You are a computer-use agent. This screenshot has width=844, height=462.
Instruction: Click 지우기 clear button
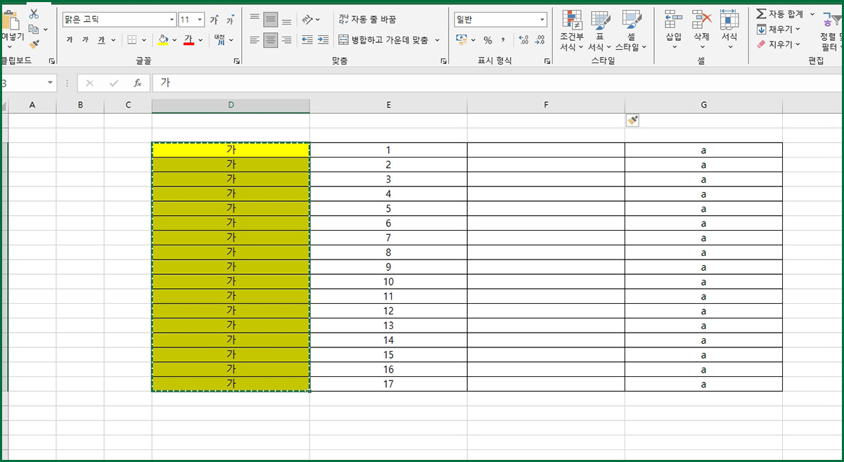(779, 44)
